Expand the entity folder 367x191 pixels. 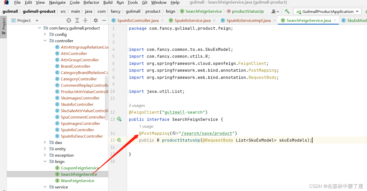point(45,149)
